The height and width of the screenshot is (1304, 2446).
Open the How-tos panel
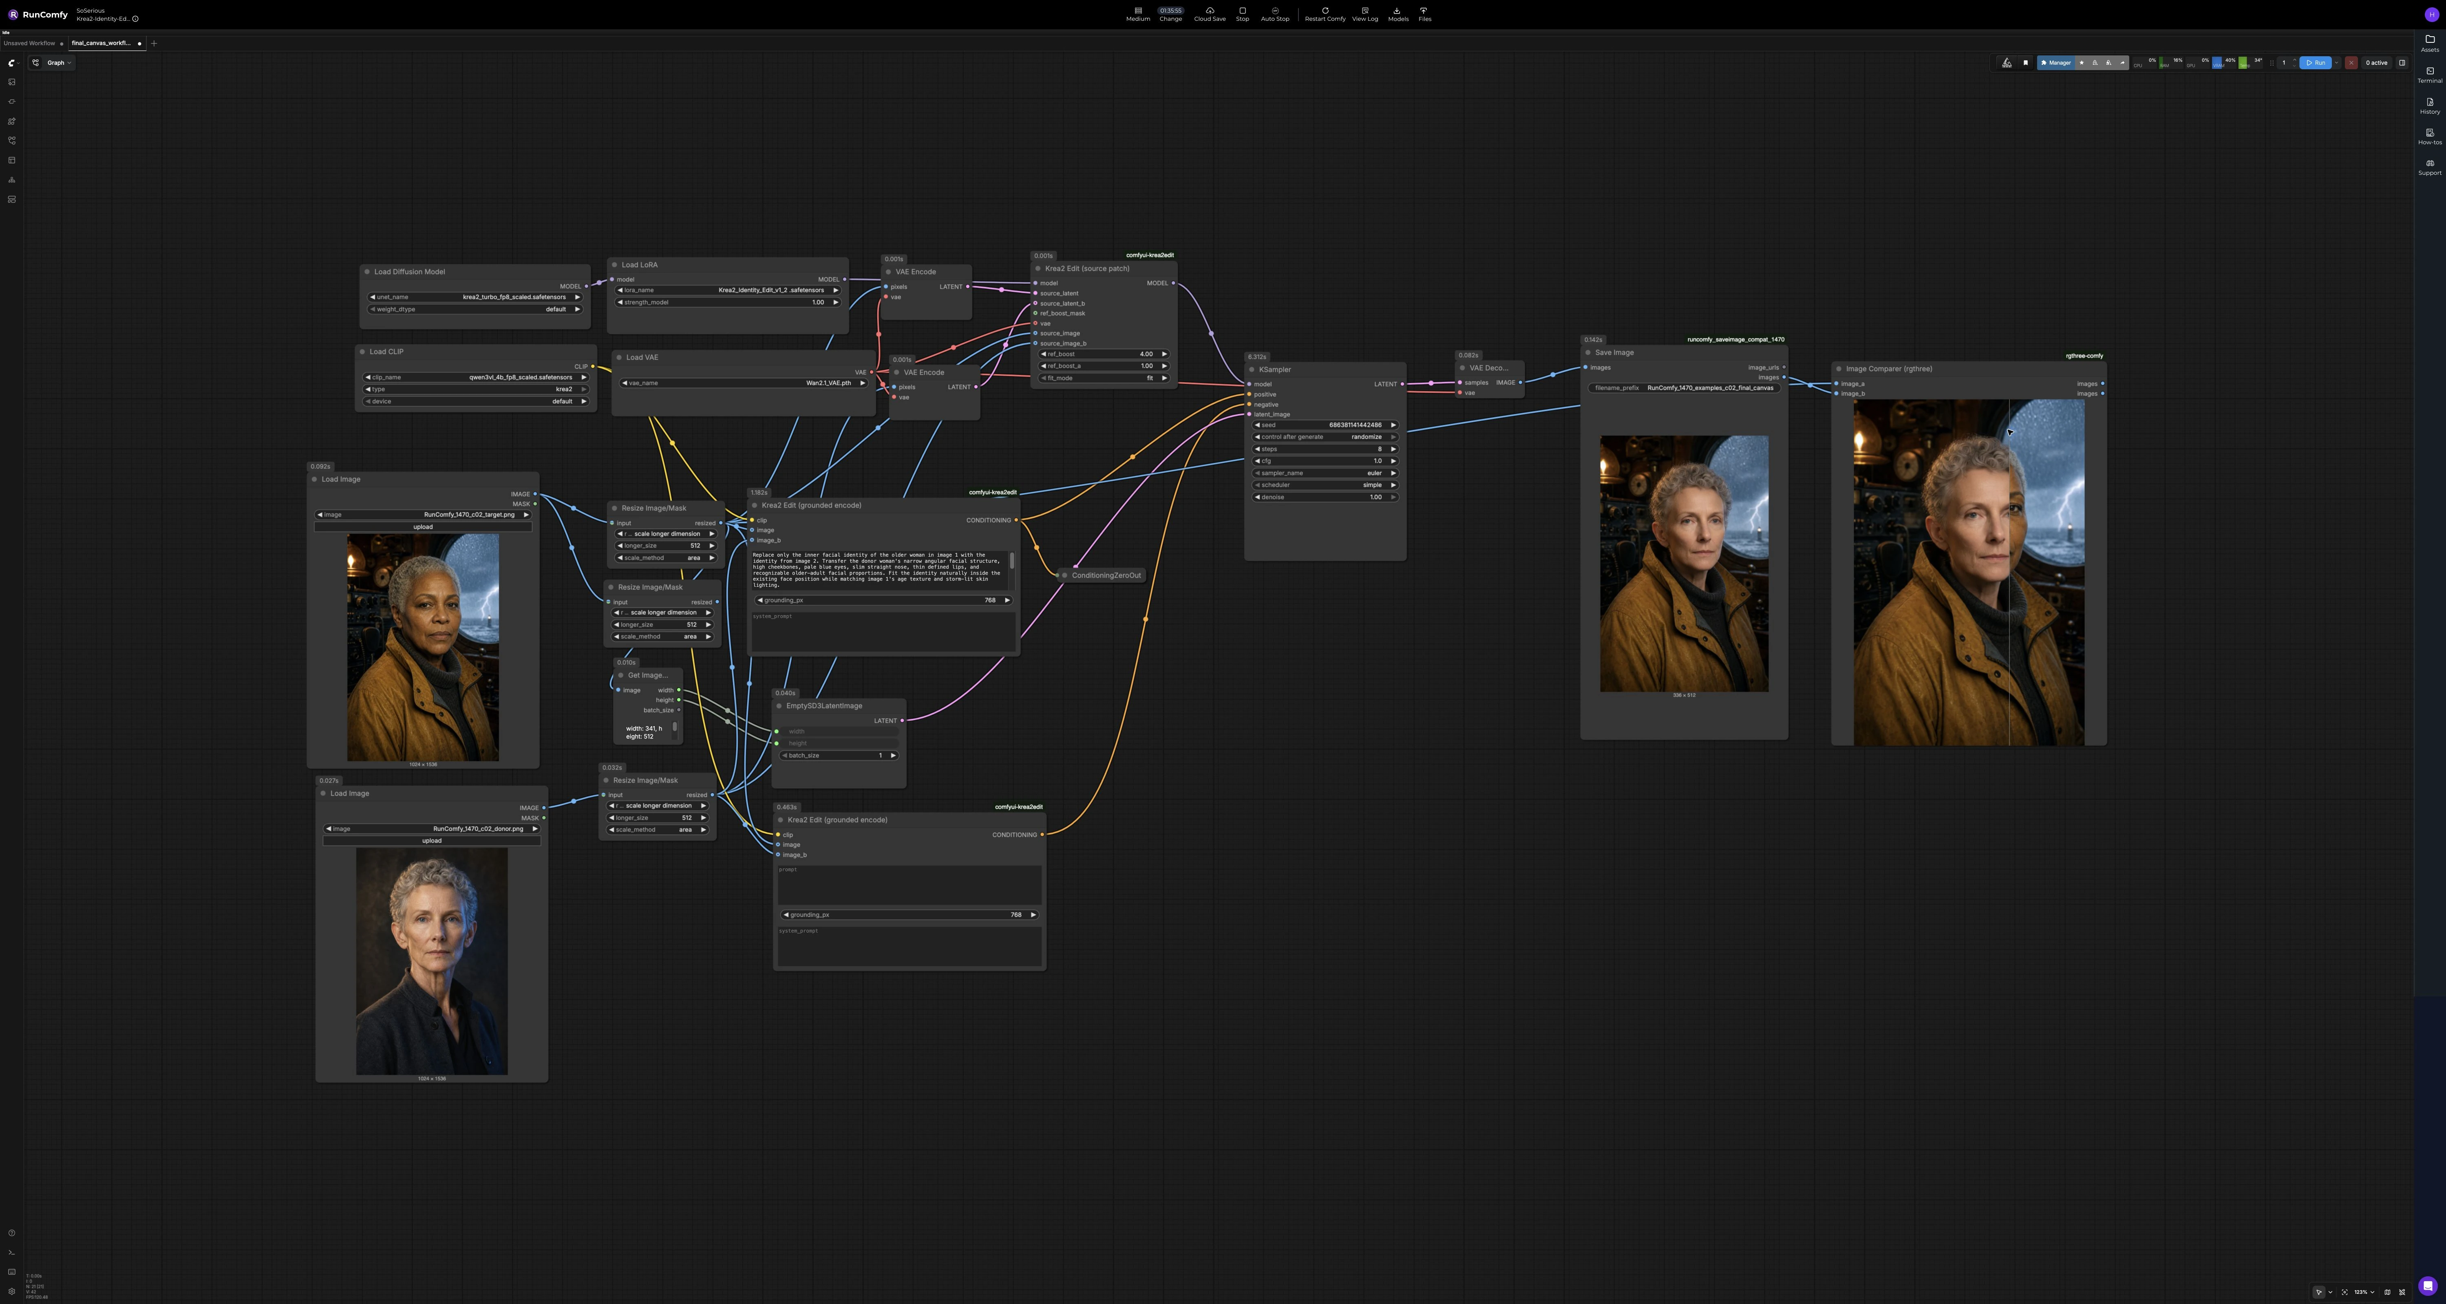[2430, 136]
